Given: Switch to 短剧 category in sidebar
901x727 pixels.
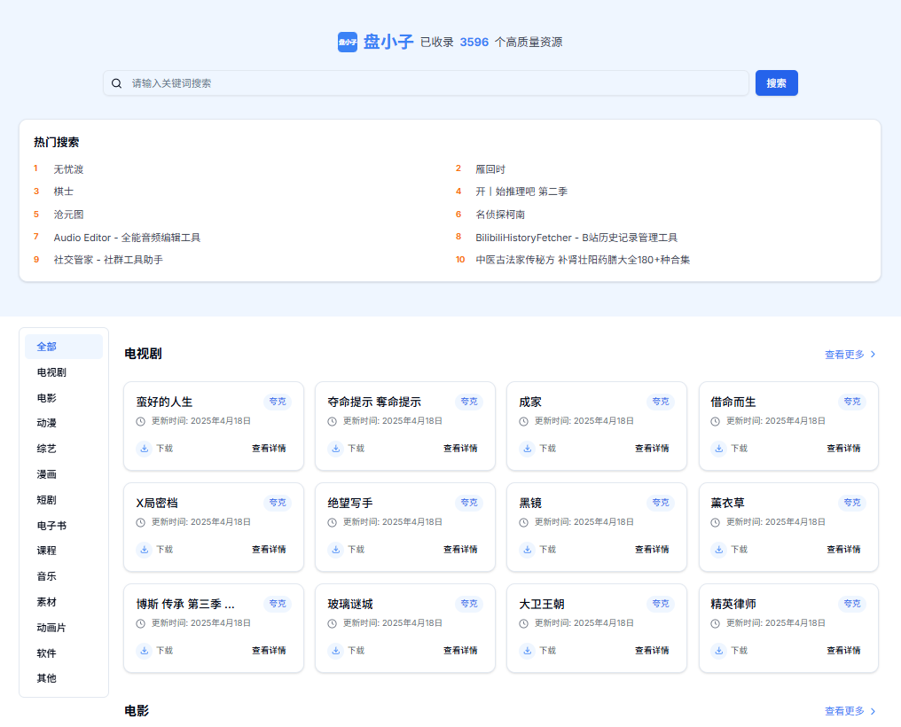Looking at the screenshot, I should tap(46, 500).
